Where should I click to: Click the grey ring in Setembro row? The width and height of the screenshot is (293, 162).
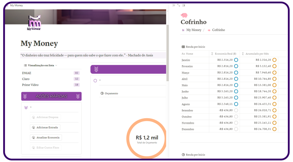tap(236, 110)
